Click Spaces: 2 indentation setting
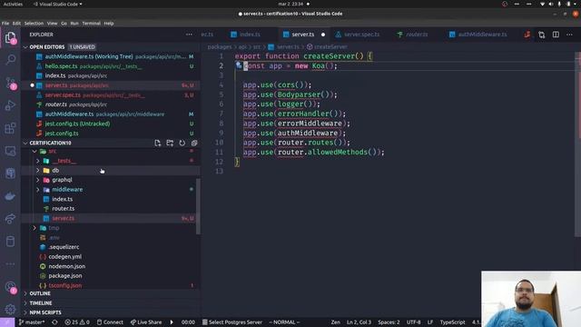This screenshot has height=327, width=581. point(389,322)
